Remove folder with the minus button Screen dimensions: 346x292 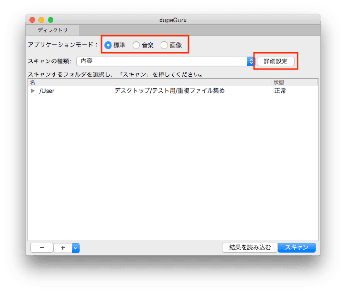coord(42,248)
